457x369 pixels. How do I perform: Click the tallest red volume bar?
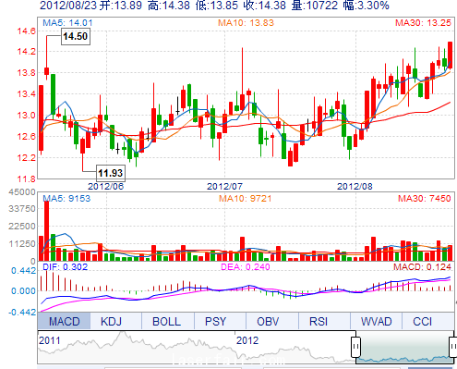[x=47, y=230]
